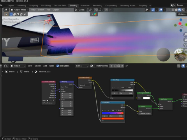Toggle node editor overlay button
Image resolution: width=187 pixels, height=140 pixels.
pyautogui.click(x=183, y=66)
